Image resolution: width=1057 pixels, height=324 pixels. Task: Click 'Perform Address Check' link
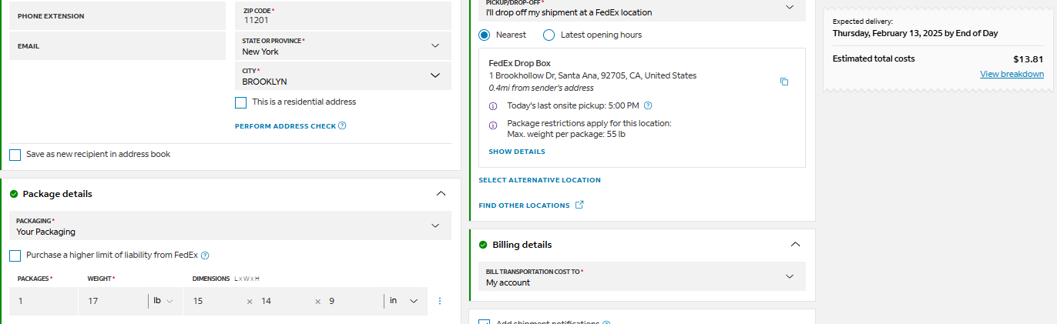(x=285, y=126)
